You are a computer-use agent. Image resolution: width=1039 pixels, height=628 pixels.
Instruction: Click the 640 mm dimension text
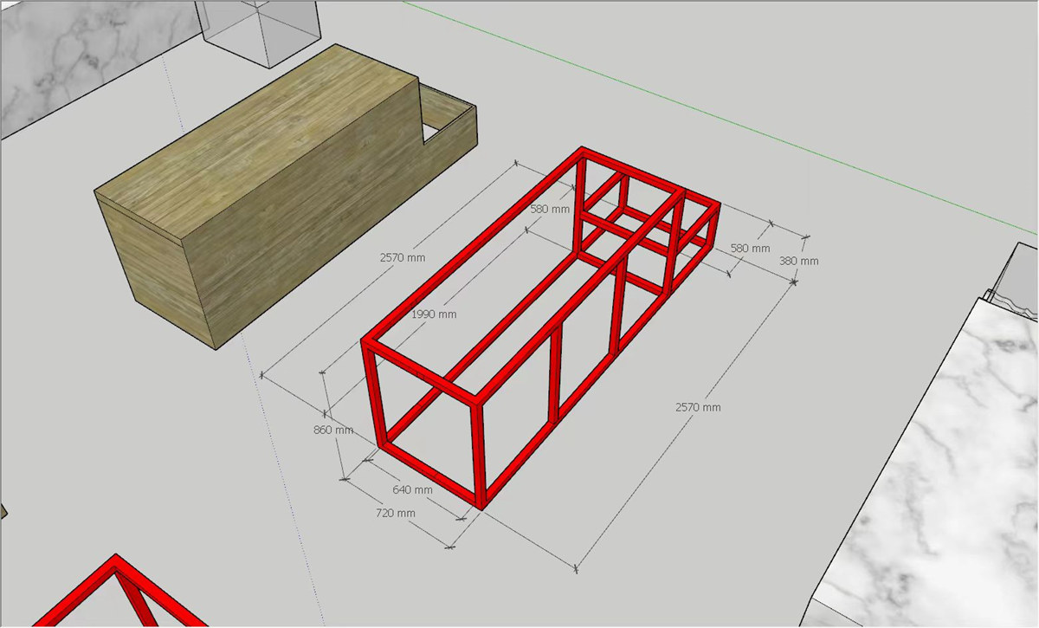pyautogui.click(x=412, y=490)
